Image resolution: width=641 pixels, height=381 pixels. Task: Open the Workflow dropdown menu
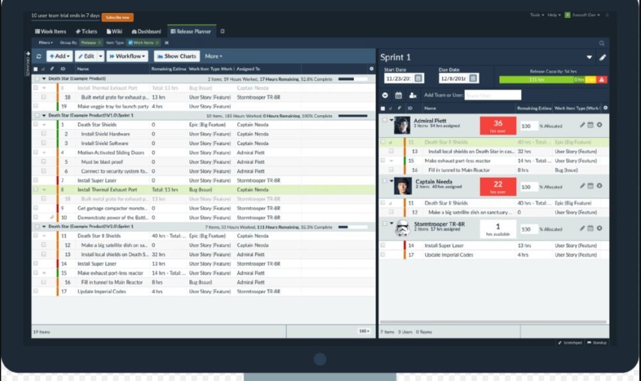pyautogui.click(x=128, y=56)
